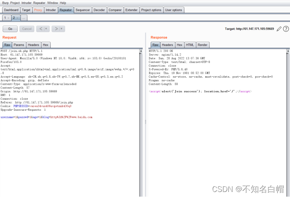Open the User options tab
The width and height of the screenshot is (290, 197).
173,10
